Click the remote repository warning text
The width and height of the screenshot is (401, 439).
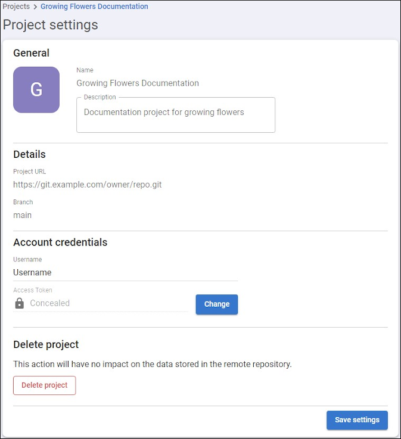153,364
